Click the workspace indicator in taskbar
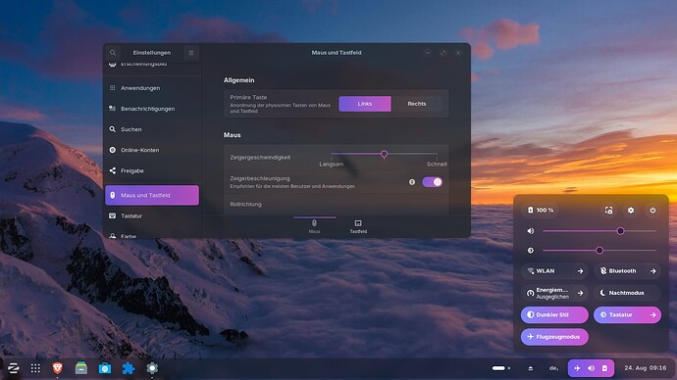 click(x=501, y=368)
